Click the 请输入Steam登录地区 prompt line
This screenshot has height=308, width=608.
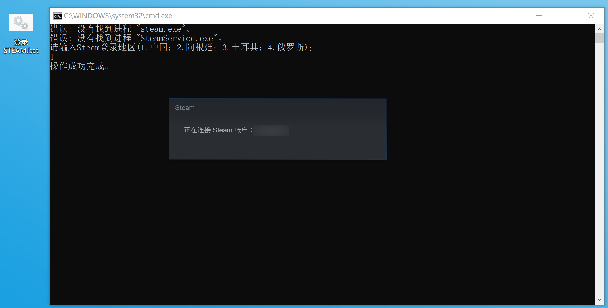[181, 47]
